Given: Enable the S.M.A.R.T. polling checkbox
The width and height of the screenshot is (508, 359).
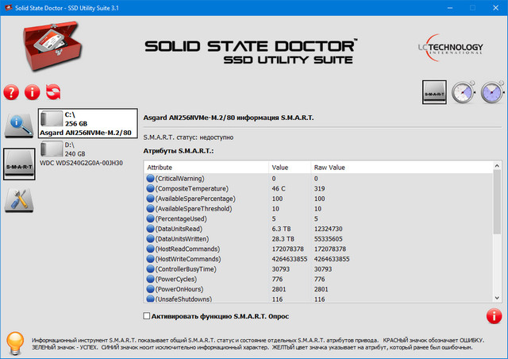Looking at the screenshot, I should point(145,316).
